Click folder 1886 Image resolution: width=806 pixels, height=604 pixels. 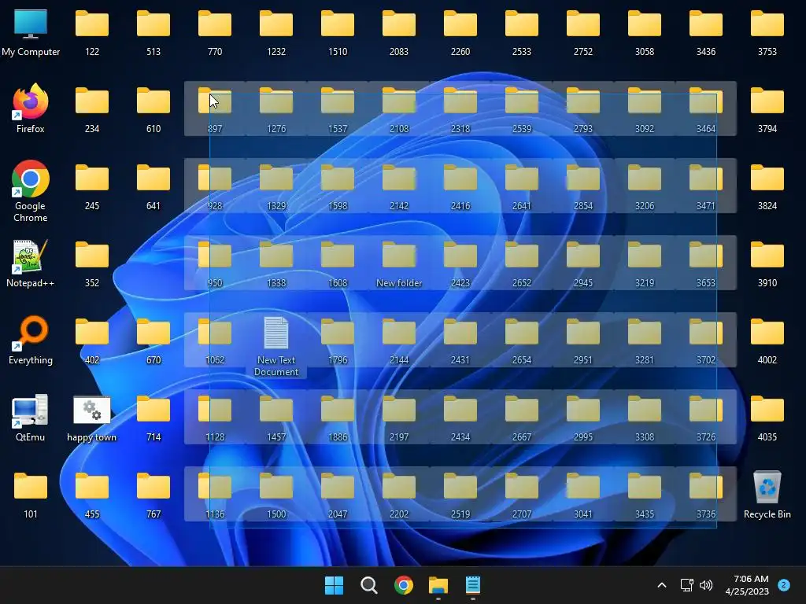click(338, 417)
